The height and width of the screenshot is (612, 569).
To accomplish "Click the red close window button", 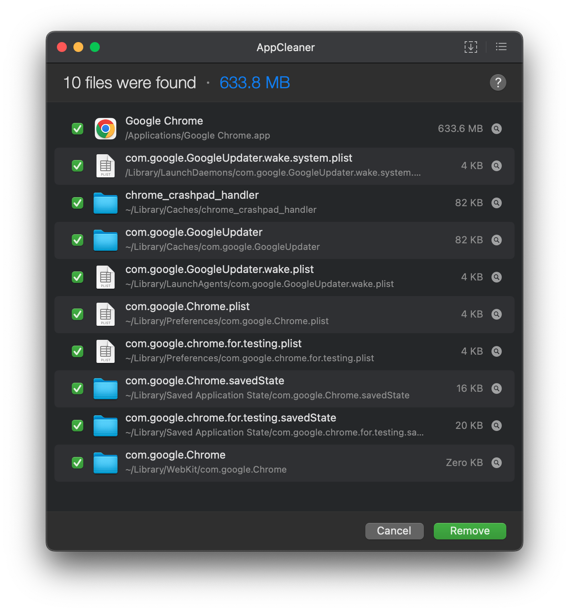I will tap(62, 47).
